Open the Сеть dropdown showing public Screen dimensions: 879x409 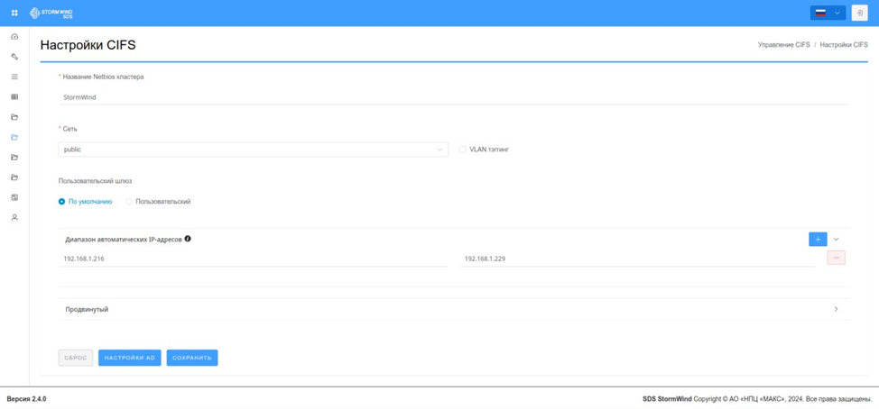(x=253, y=150)
